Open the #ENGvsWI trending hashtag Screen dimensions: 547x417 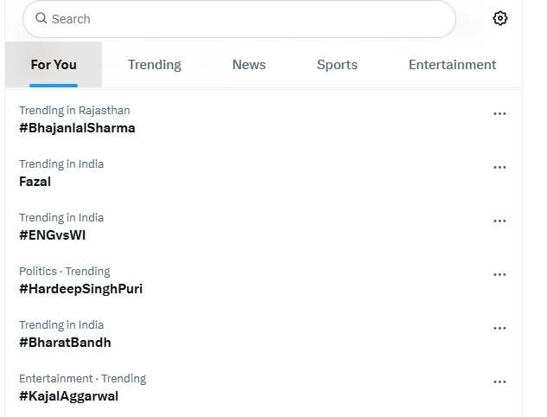[x=53, y=235]
